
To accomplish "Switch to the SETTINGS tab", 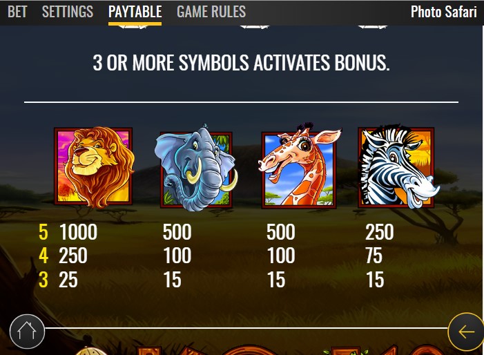I will (x=68, y=12).
